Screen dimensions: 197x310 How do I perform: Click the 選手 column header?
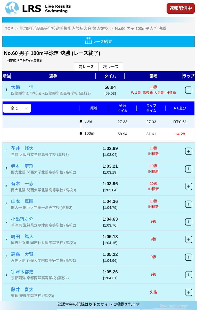(x=53, y=76)
